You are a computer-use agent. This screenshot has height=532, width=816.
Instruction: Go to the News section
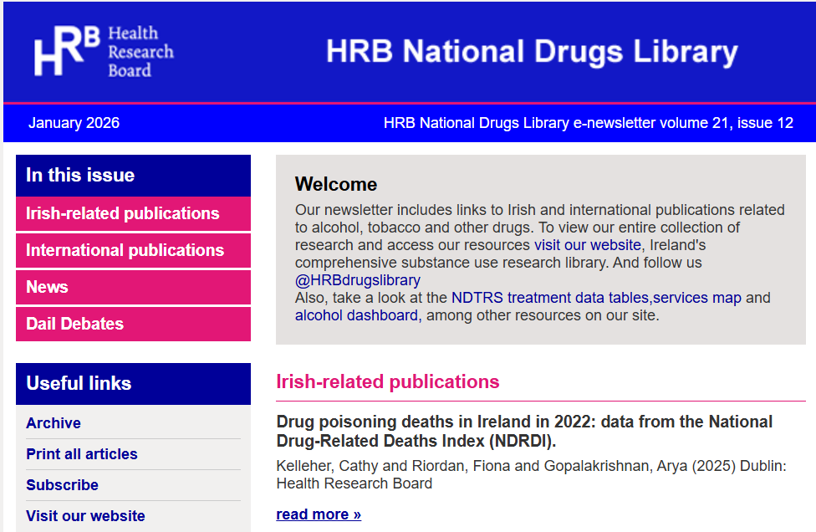[x=133, y=288]
